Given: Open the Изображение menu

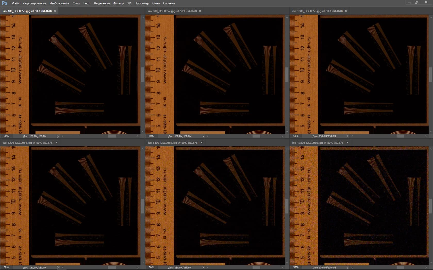Looking at the screenshot, I should tap(59, 3).
